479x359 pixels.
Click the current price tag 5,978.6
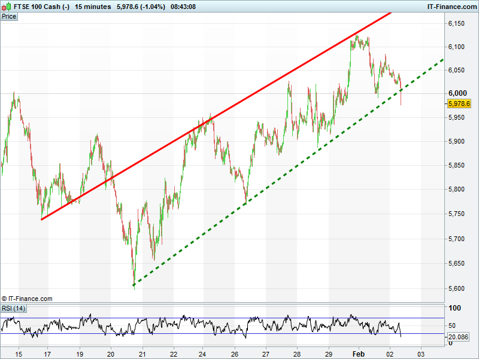coord(459,104)
